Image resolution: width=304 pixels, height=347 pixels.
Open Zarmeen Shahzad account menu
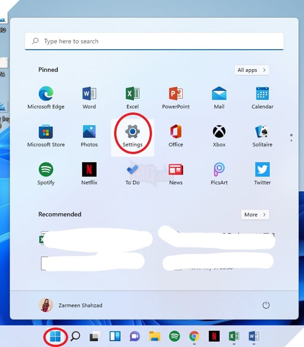click(71, 305)
